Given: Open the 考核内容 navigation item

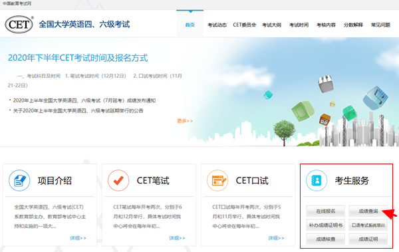Looking at the screenshot, I should (x=326, y=25).
